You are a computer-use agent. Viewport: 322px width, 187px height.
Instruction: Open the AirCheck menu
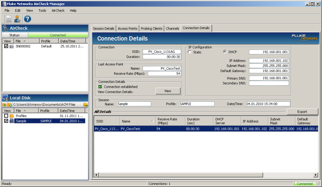58,10
